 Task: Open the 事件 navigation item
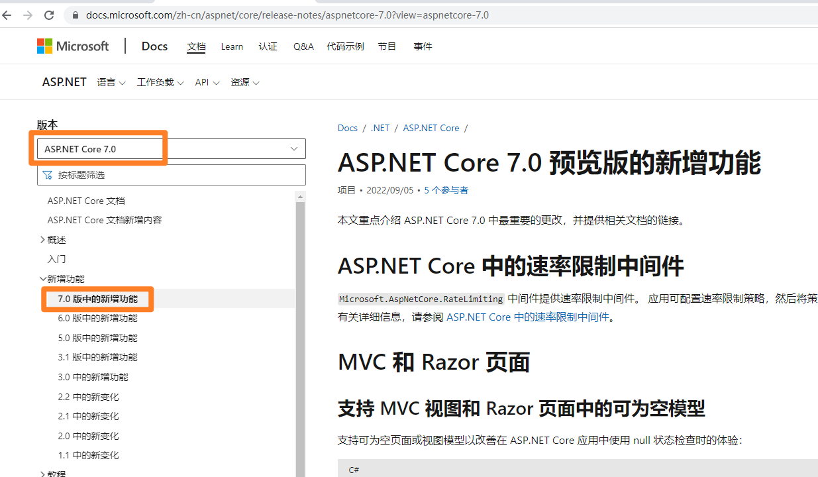pos(423,46)
